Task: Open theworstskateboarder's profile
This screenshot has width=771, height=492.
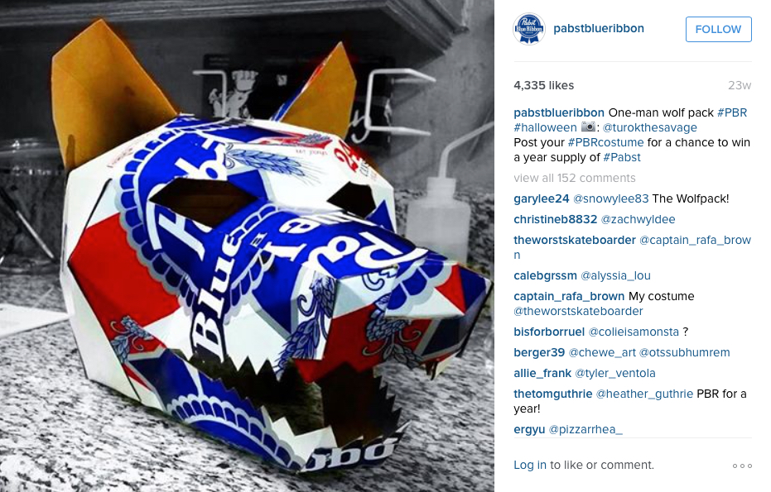Action: point(575,240)
